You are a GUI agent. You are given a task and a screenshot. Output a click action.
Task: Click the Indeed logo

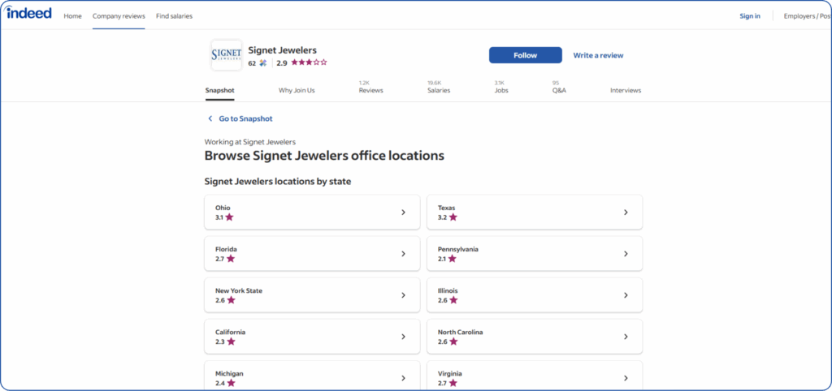point(29,13)
